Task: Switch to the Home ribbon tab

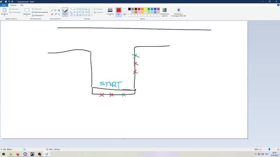Action: [x=13, y=5]
